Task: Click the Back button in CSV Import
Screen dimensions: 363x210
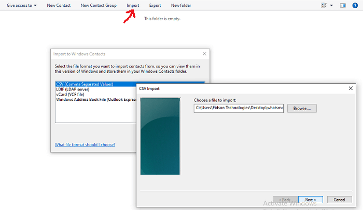Action: (x=285, y=200)
